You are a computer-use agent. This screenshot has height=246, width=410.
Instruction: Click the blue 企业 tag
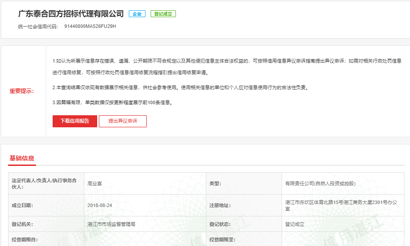137,14
